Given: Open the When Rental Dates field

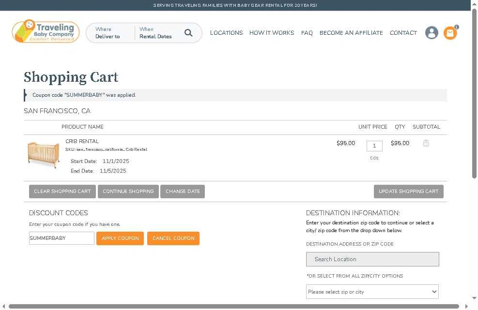Looking at the screenshot, I should [155, 32].
